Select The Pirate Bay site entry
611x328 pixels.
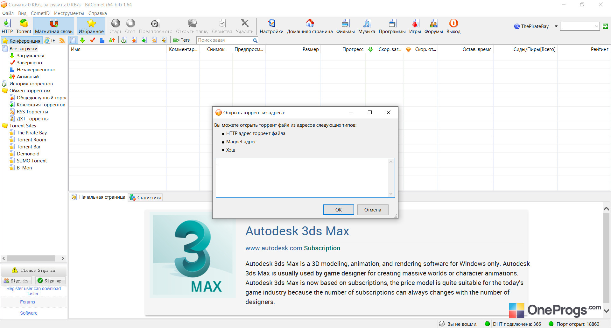pyautogui.click(x=32, y=133)
